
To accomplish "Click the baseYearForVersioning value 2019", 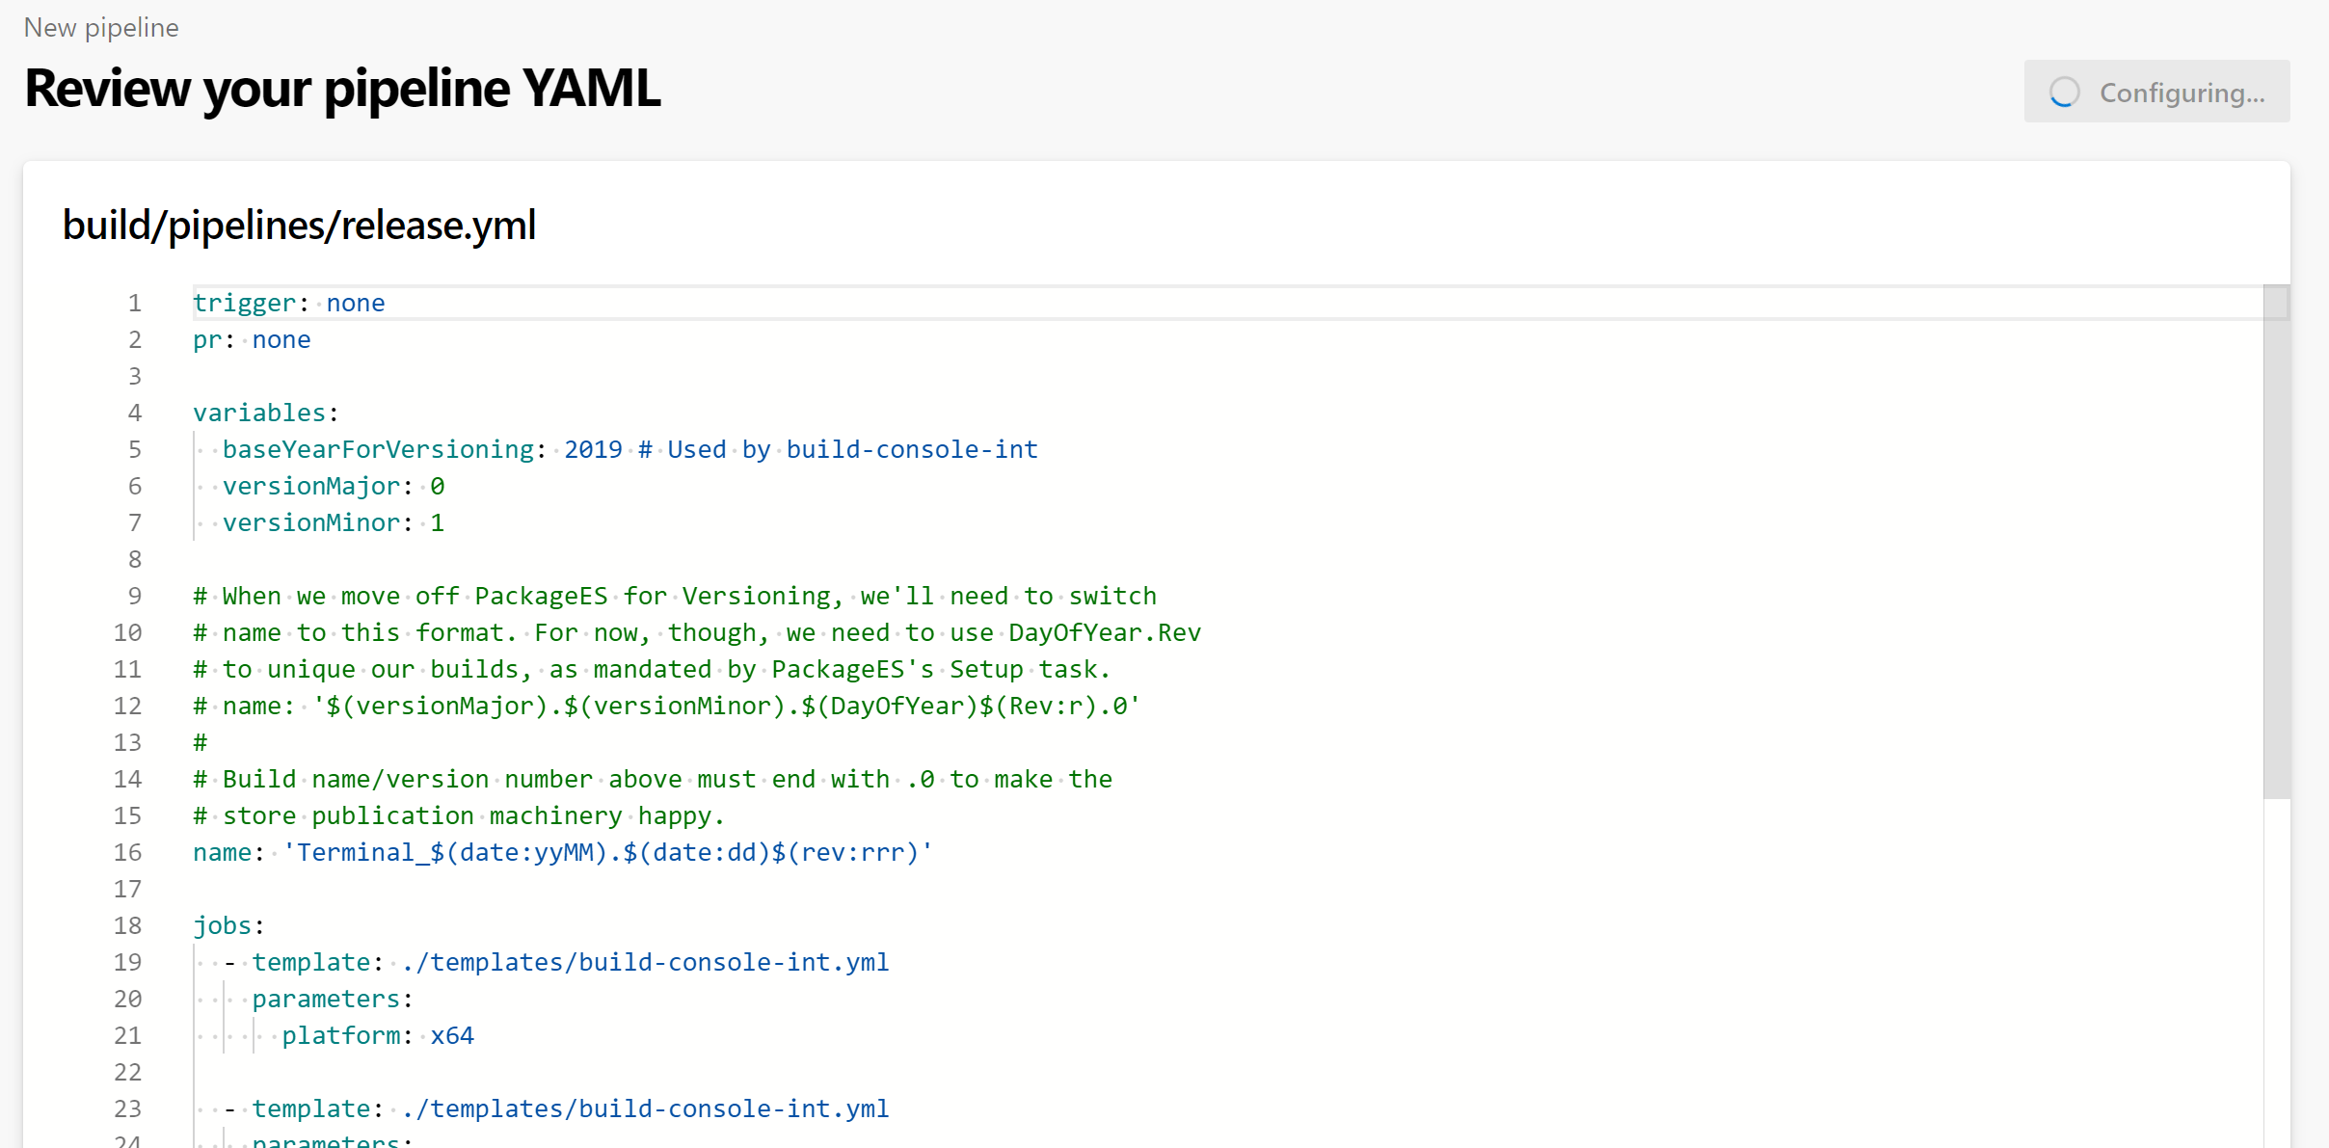I will tap(594, 449).
